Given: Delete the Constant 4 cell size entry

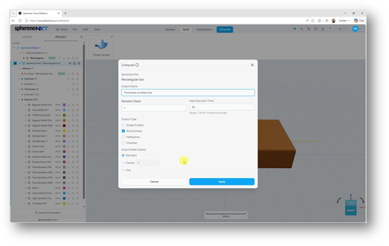Looking at the screenshot, I should coord(77,84).
